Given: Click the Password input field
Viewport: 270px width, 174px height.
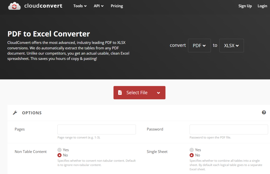Looking at the screenshot, I should click(228, 129).
